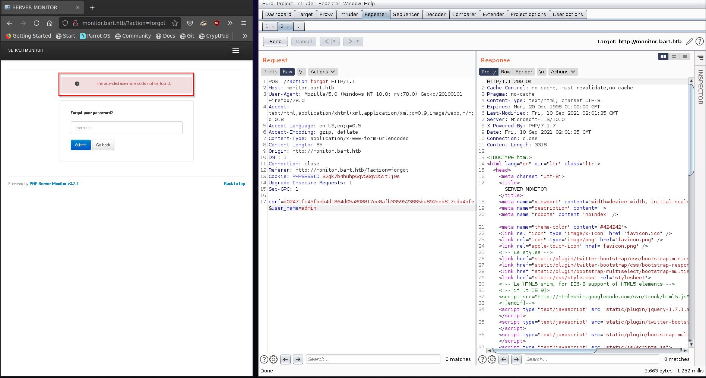Open Project menu in Burp
706x378 pixels.
click(x=285, y=3)
